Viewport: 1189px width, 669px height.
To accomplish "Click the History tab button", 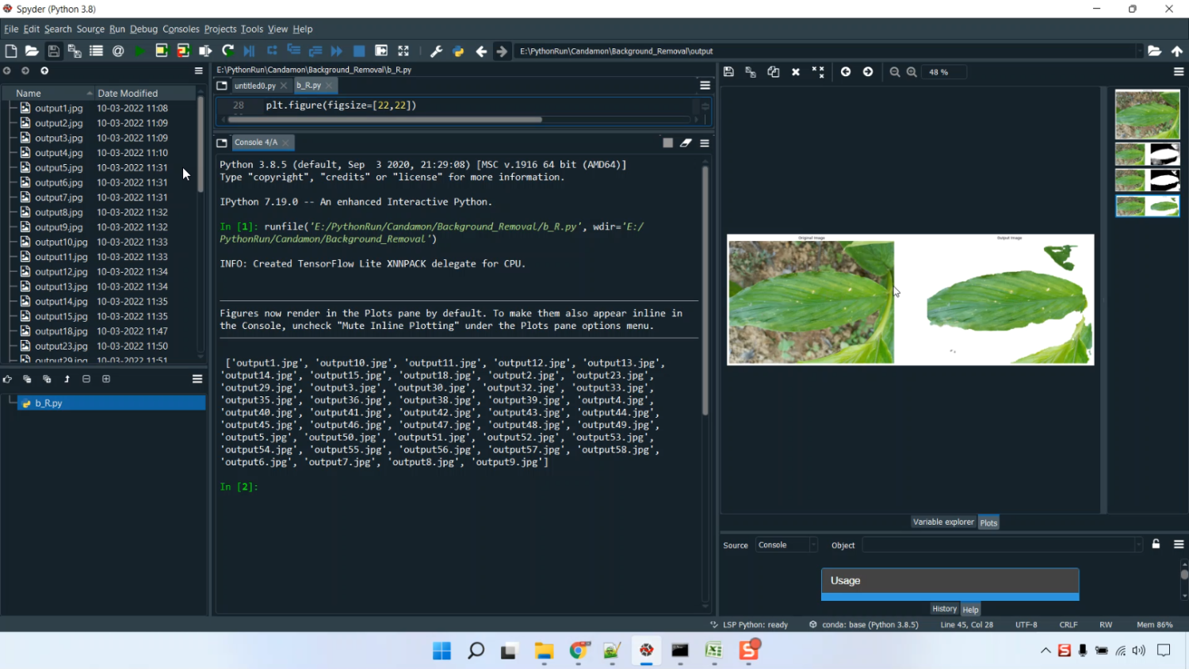I will 944,609.
